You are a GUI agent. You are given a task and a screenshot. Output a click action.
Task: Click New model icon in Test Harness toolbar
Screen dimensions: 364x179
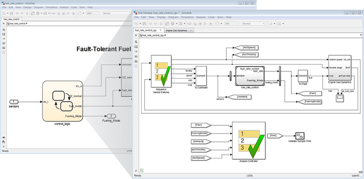pos(136,24)
